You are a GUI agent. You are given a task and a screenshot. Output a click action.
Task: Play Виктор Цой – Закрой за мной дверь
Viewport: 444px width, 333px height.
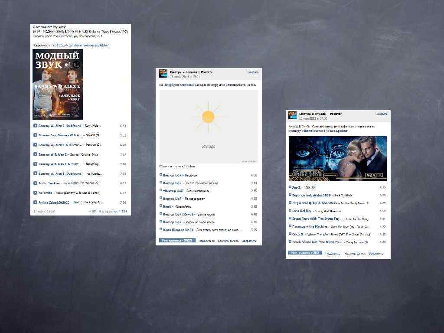click(161, 222)
